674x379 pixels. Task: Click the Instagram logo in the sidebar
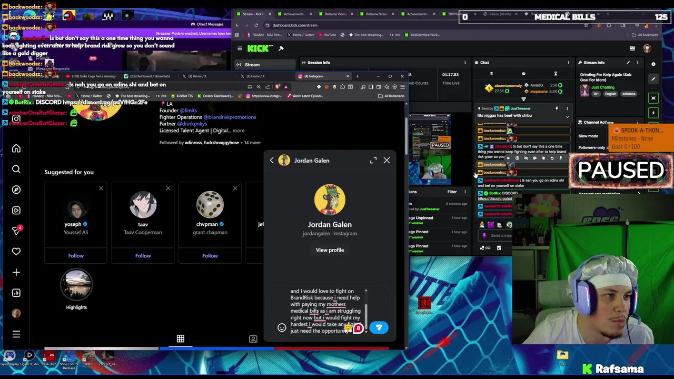click(16, 119)
